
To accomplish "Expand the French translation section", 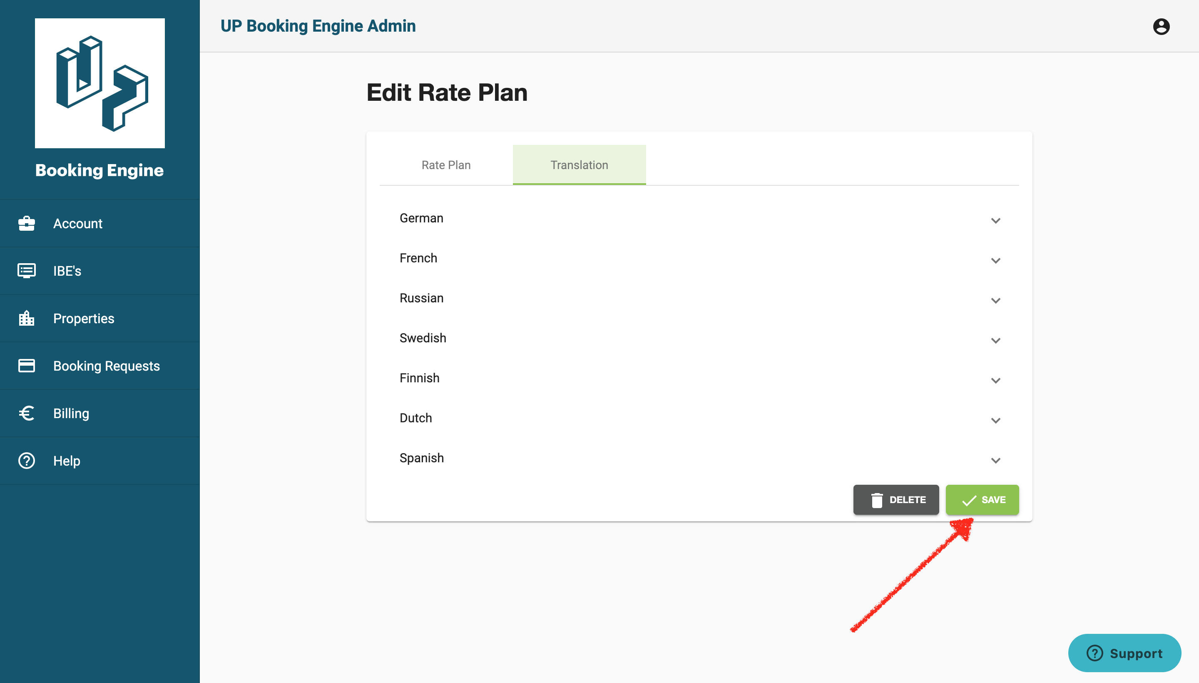I will pos(996,260).
